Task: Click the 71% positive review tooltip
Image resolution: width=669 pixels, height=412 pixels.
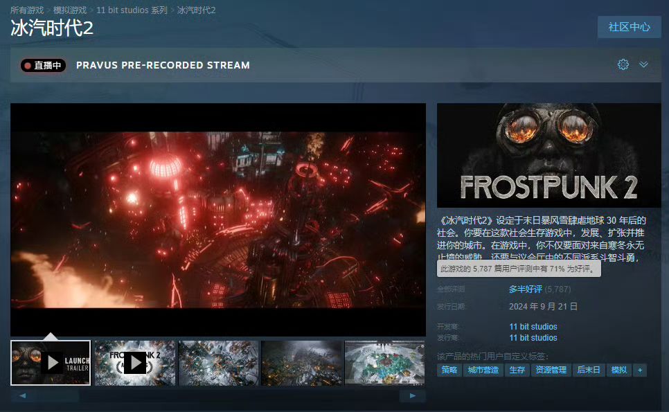Action: (x=519, y=269)
